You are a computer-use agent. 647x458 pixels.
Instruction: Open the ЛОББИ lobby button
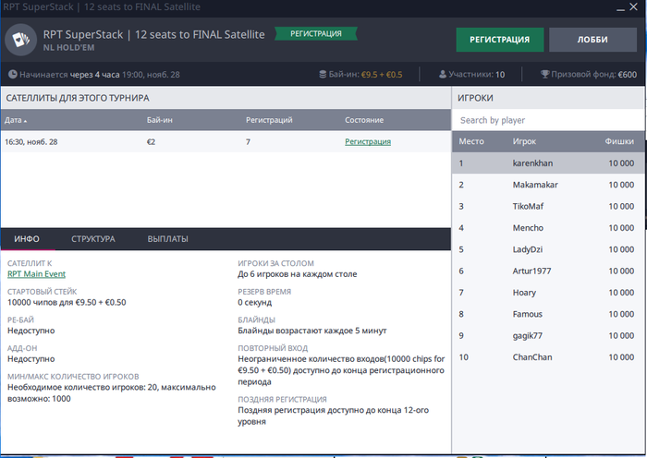tap(592, 40)
